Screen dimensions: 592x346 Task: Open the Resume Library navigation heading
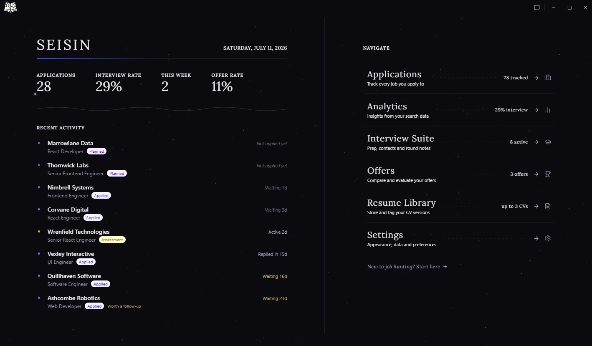coord(401,203)
